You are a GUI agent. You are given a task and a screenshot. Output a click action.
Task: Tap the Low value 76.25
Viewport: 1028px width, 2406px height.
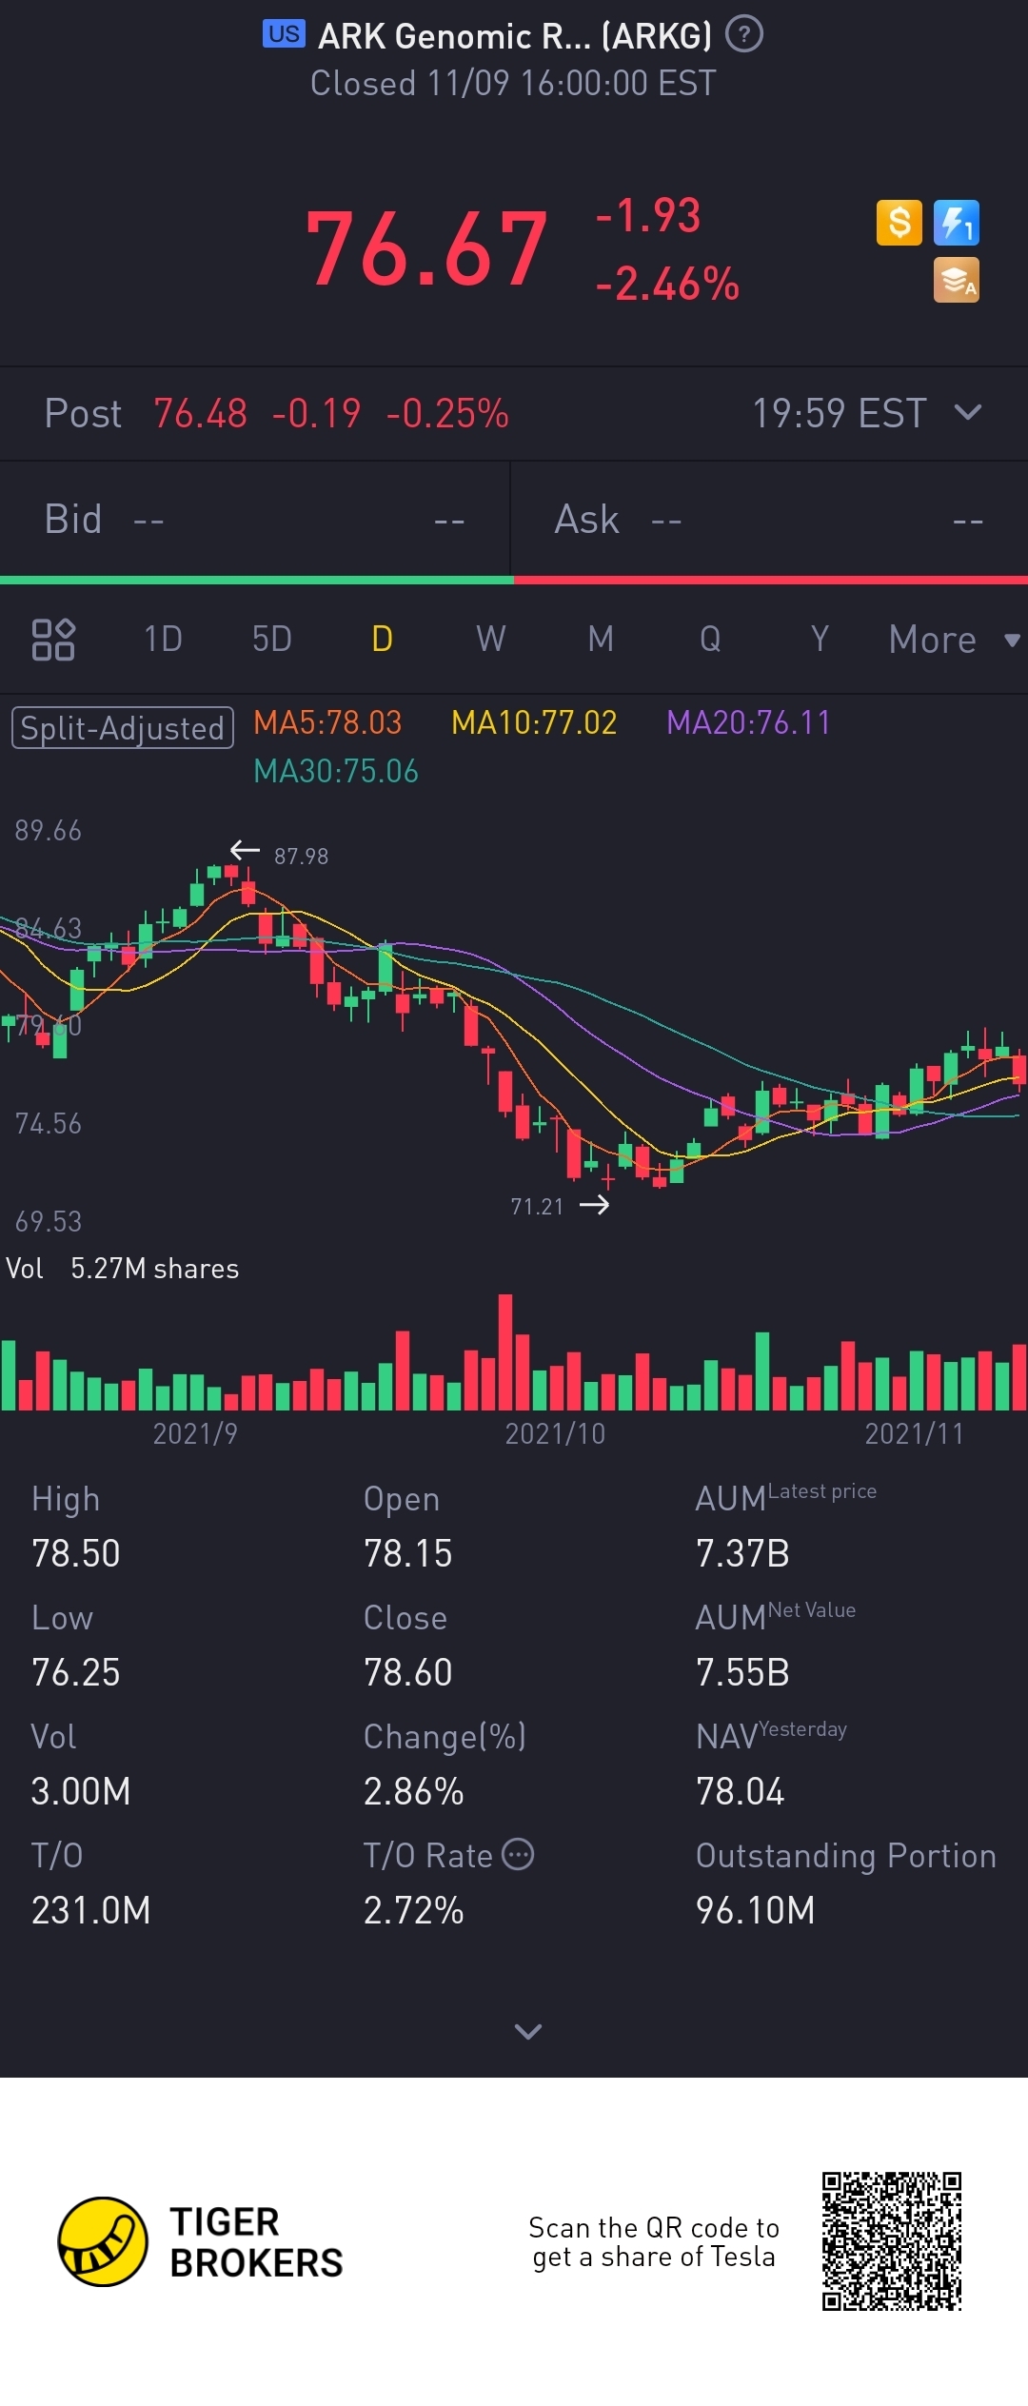point(76,1672)
